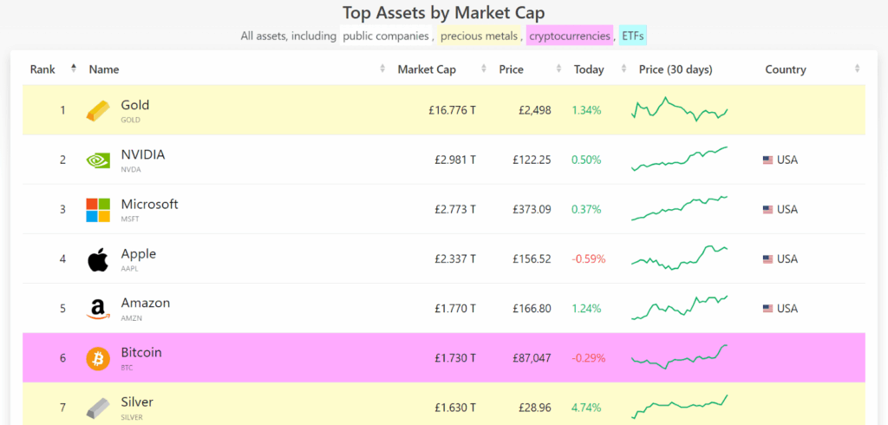The image size is (888, 425).
Task: Open the Silver asset page
Action: coord(137,402)
